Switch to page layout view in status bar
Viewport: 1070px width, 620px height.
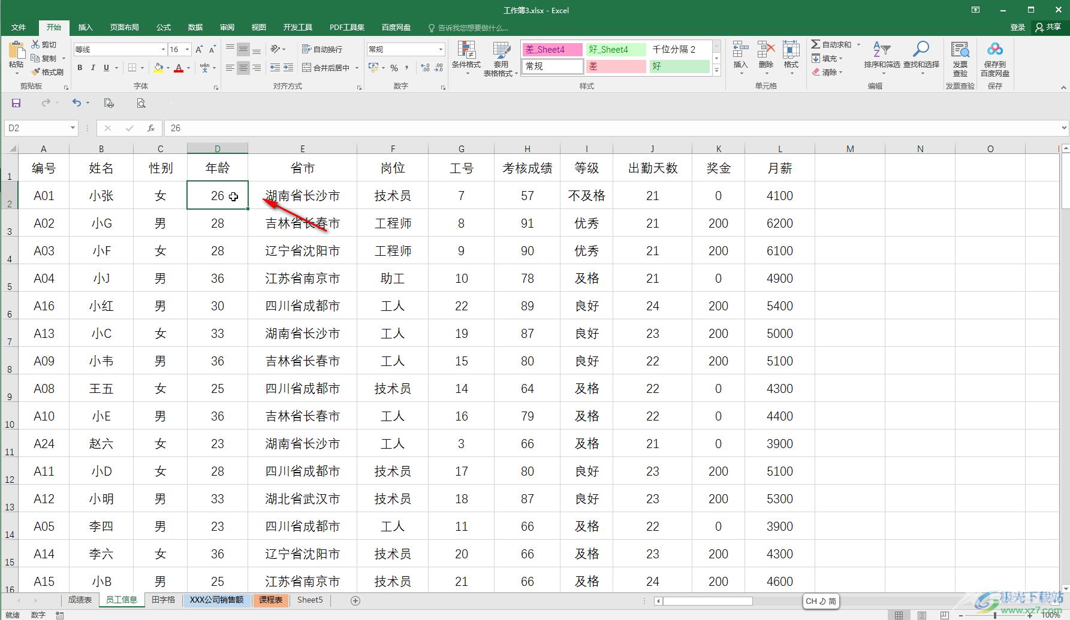point(922,615)
